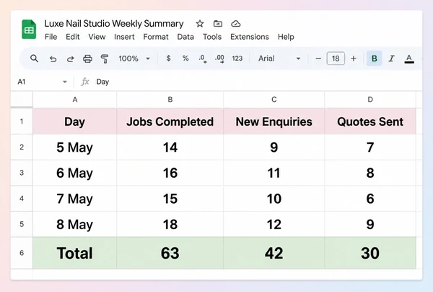Expand the name box dropdown arrow
Viewport: 433px width, 292px height.
(65, 82)
